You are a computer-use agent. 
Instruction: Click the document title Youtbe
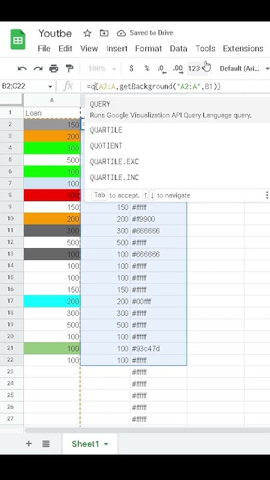(x=55, y=33)
